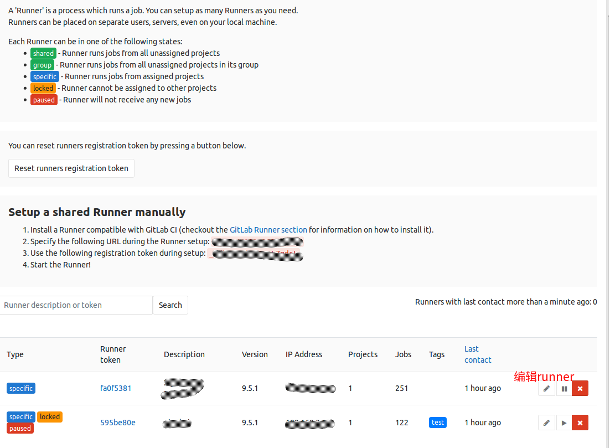Click the specific badge in the fa0f5381 row

[x=21, y=388]
